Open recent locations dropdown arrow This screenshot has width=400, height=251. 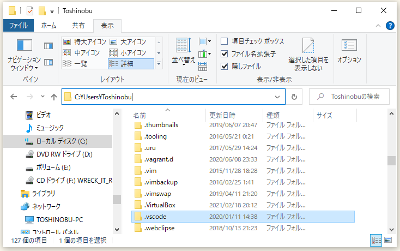pyautogui.click(x=43, y=97)
